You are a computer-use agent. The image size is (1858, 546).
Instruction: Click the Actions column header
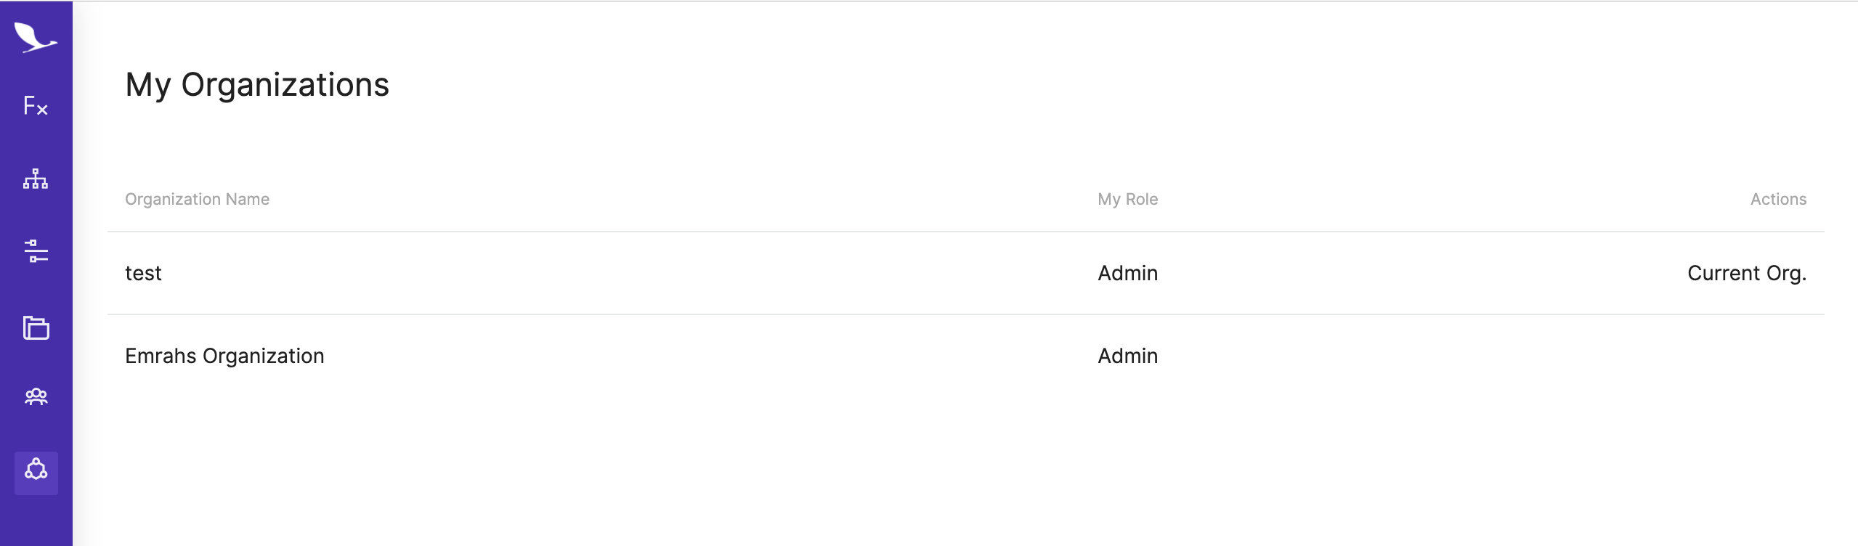point(1778,199)
